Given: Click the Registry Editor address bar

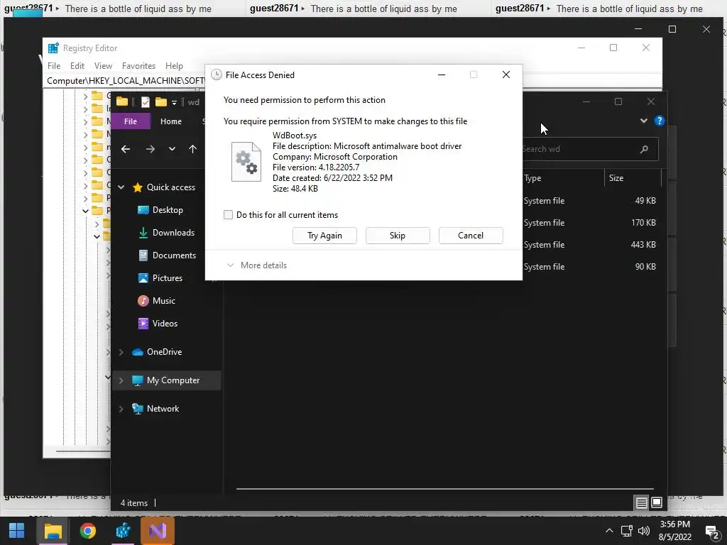Looking at the screenshot, I should [x=125, y=81].
